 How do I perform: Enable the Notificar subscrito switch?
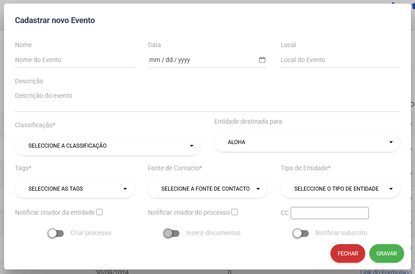[x=301, y=233]
